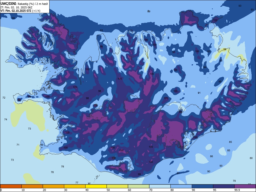Click the IT: Fim. 02. 10. 2025 06Z line
Screen dimensions: 256x192
(16, 7)
